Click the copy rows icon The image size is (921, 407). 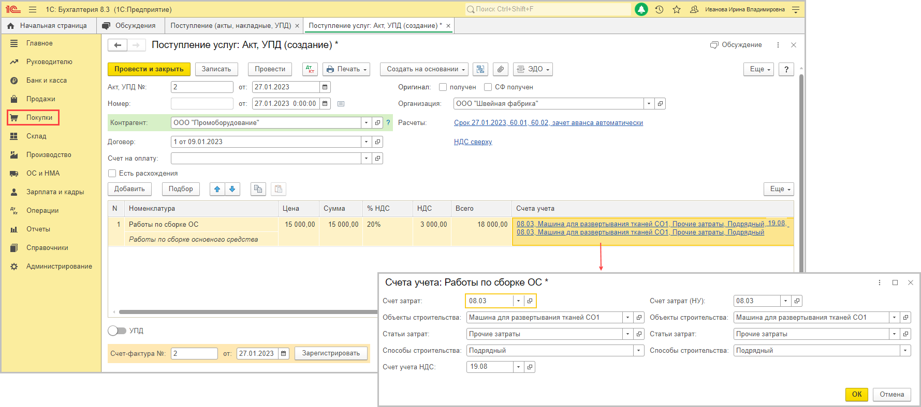pyautogui.click(x=258, y=189)
